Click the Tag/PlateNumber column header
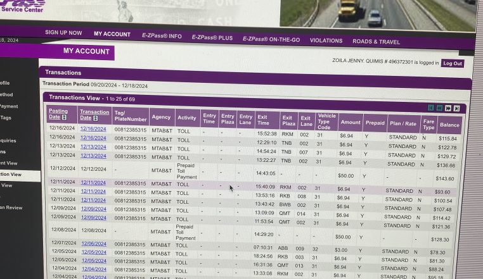Image resolution: width=483 pixels, height=279 pixels. (131, 116)
